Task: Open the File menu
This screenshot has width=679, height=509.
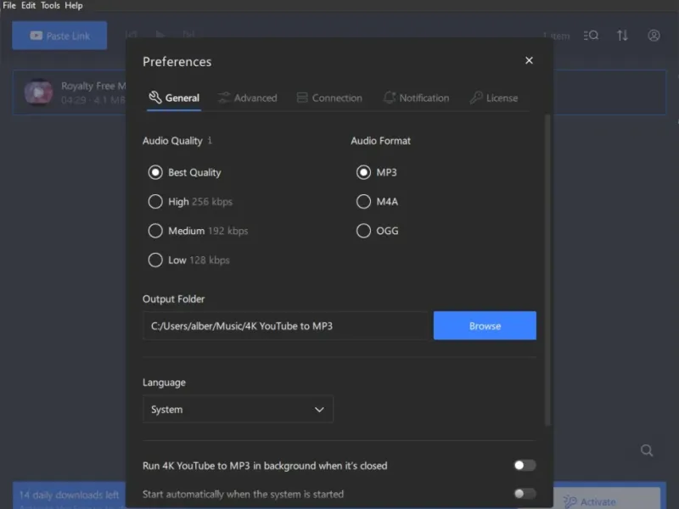Action: [9, 5]
